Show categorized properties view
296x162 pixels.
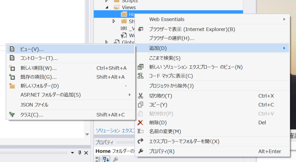[98, 159]
